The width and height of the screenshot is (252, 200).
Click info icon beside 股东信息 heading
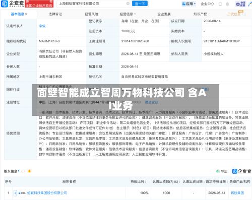pyautogui.click(x=23, y=171)
